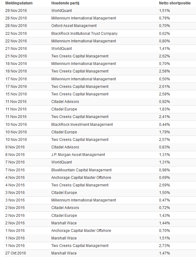
Task: Select BlueMountain Capital Management
Action: [81, 170]
